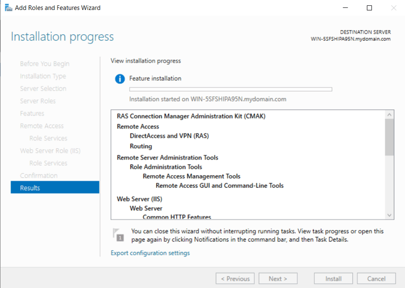Viewport: 405px width, 288px height.
Task: Select the Web Server Role (IIS) step
Action: (51, 150)
